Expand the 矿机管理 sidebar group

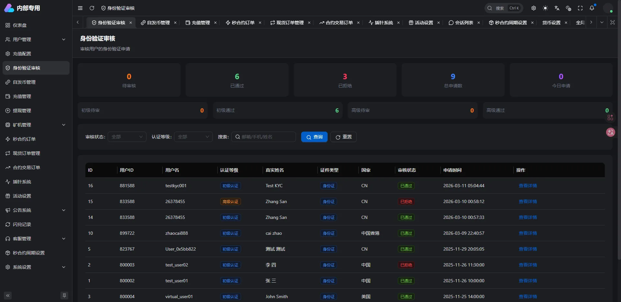[36, 125]
